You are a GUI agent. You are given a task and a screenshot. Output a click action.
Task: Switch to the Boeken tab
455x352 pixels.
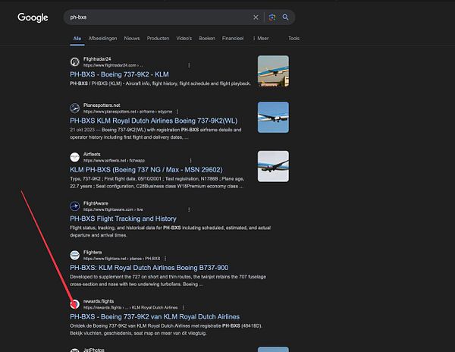tap(207, 38)
